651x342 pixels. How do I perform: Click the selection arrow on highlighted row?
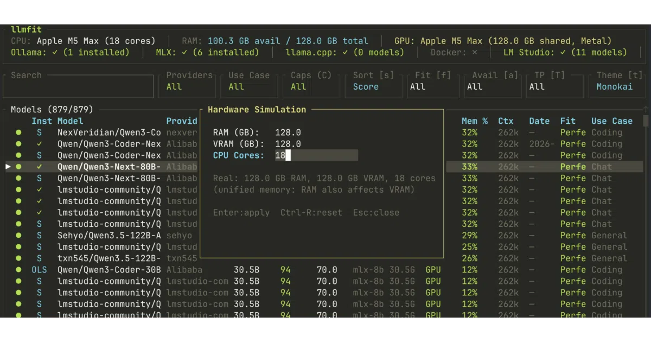(x=8, y=167)
